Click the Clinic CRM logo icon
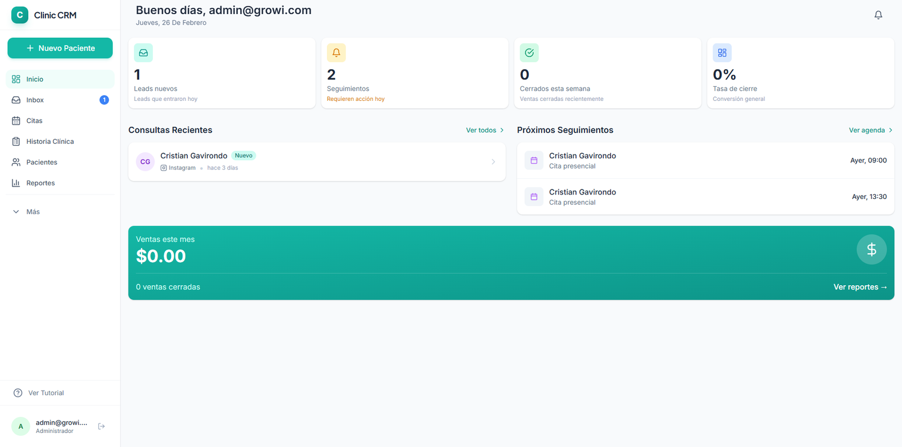Screen dimensions: 902x447 pyautogui.click(x=20, y=15)
